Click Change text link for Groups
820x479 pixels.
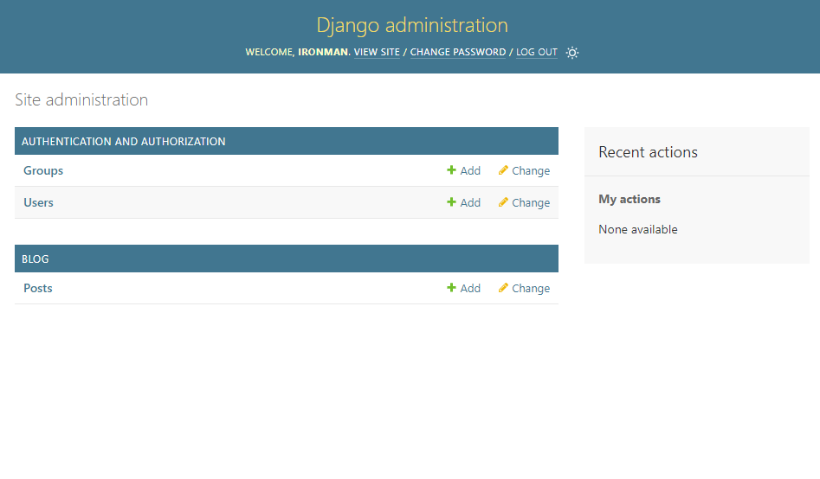pos(531,171)
